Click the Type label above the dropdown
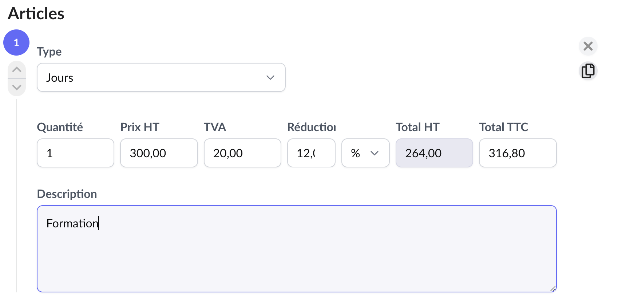The height and width of the screenshot is (308, 618). pyautogui.click(x=49, y=52)
